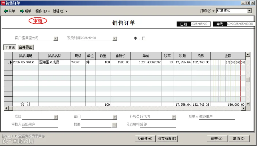Toggle the 中止 checkbox

[x=144, y=38]
